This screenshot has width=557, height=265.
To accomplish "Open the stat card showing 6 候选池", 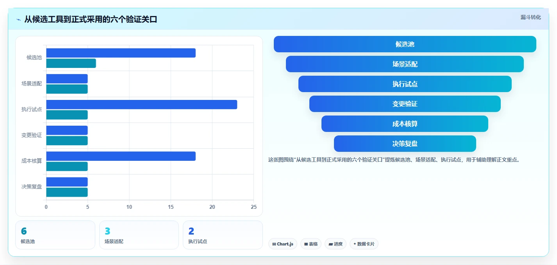I will (55, 235).
